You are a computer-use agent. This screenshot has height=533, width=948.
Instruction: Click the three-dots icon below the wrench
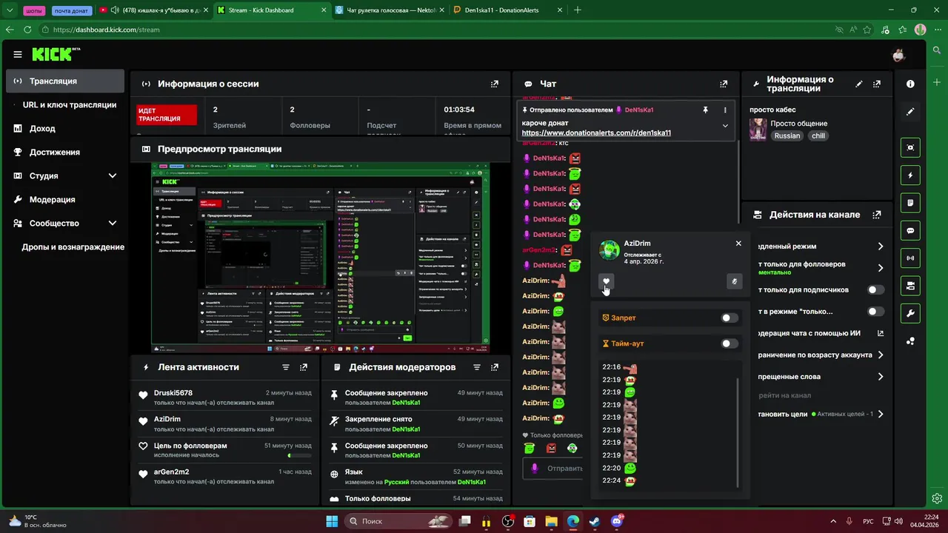[910, 341]
